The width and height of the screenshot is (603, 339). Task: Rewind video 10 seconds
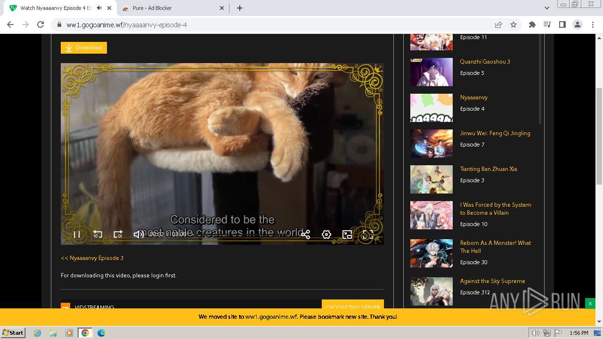[98, 234]
